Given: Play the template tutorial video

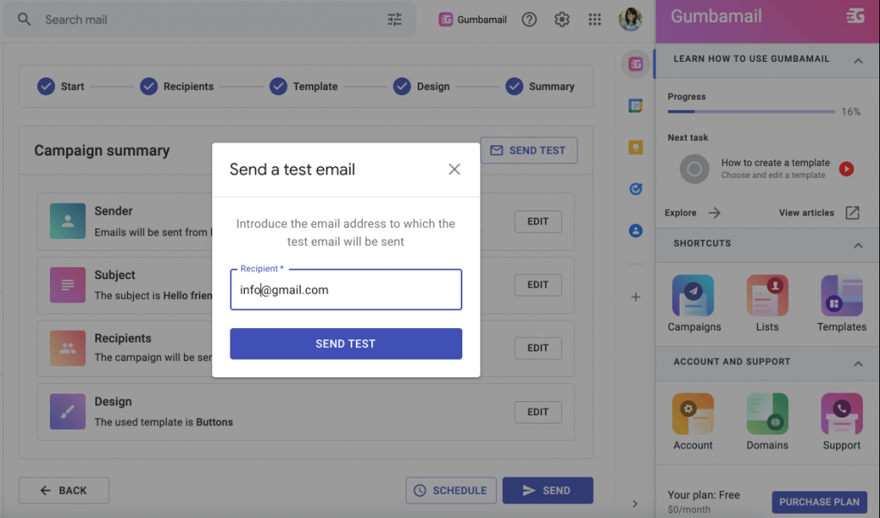Looking at the screenshot, I should pos(846,169).
